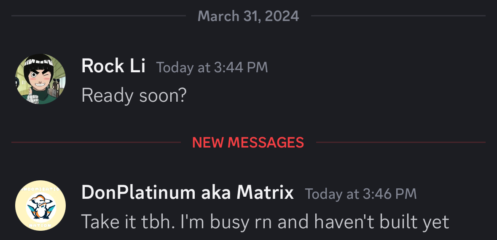Open the Rock Li username
The image size is (497, 240).
coord(113,66)
